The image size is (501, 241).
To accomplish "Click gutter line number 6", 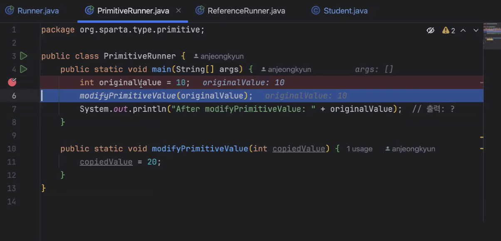I will point(14,96).
